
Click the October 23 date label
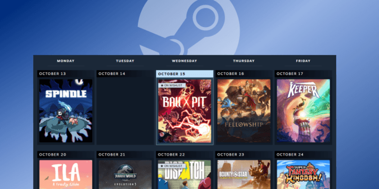click(x=230, y=155)
